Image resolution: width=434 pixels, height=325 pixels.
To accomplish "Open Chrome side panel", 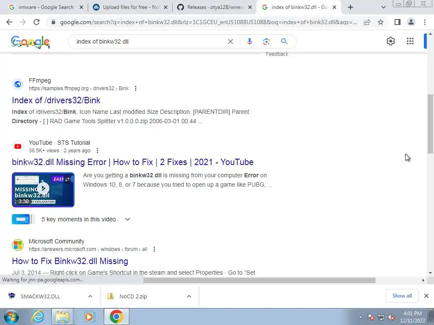I will coord(398,22).
